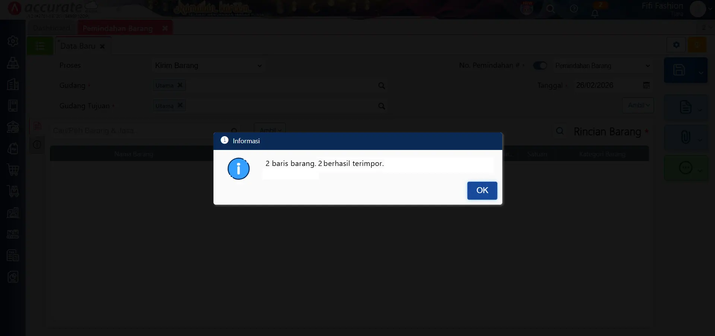Click the Cari/Pilih Barang & Jasa field
The image size is (715, 336).
tap(138, 131)
